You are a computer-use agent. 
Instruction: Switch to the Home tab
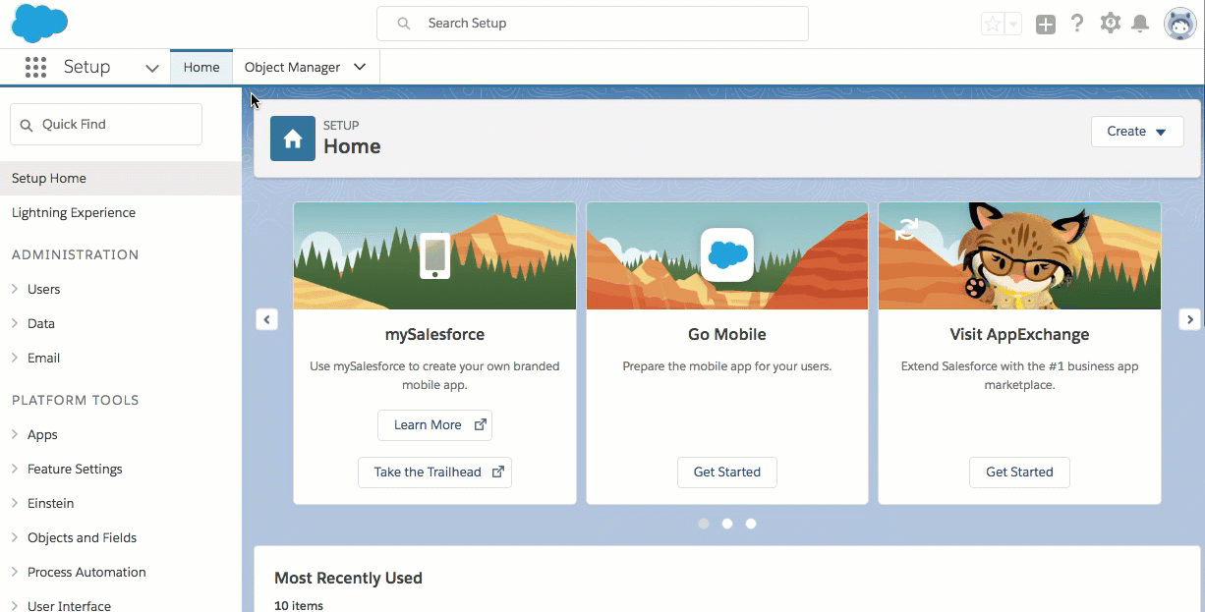coord(201,67)
